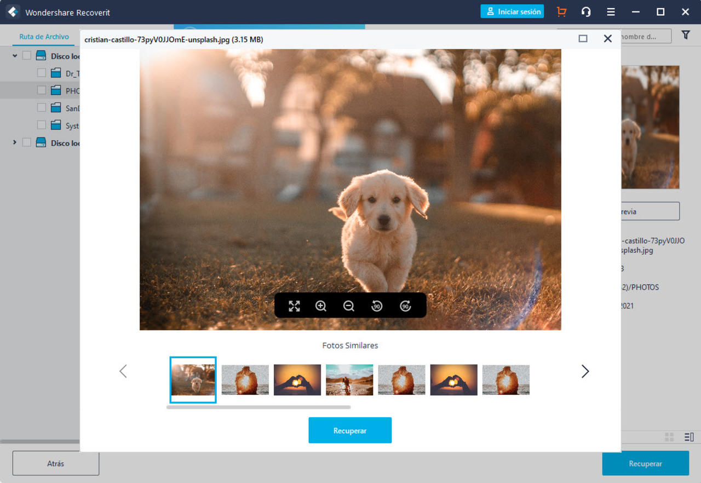This screenshot has width=701, height=483.
Task: Collapse the first Disco local tree node
Action: point(15,56)
